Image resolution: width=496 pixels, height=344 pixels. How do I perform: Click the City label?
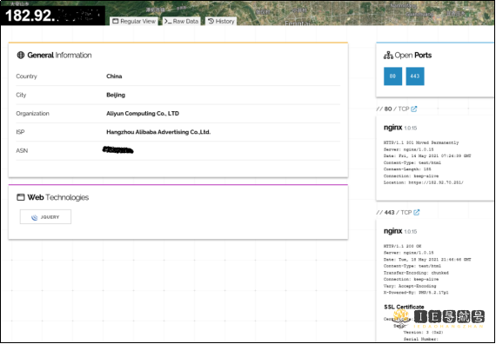(21, 95)
